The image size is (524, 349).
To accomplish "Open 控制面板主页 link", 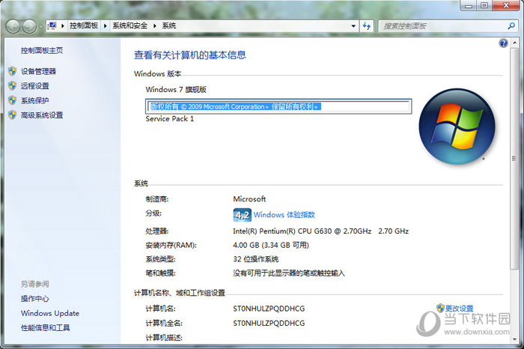I will coord(42,50).
